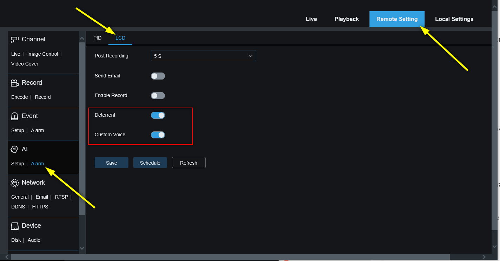
Task: Open Alarm under Event section
Action: 38,130
